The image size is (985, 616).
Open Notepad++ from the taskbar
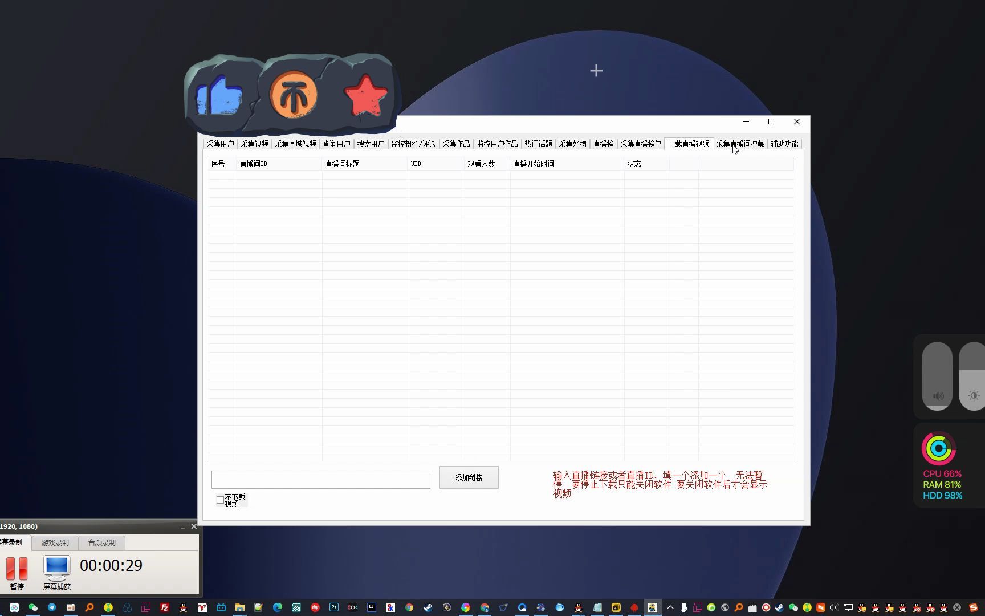pyautogui.click(x=259, y=607)
